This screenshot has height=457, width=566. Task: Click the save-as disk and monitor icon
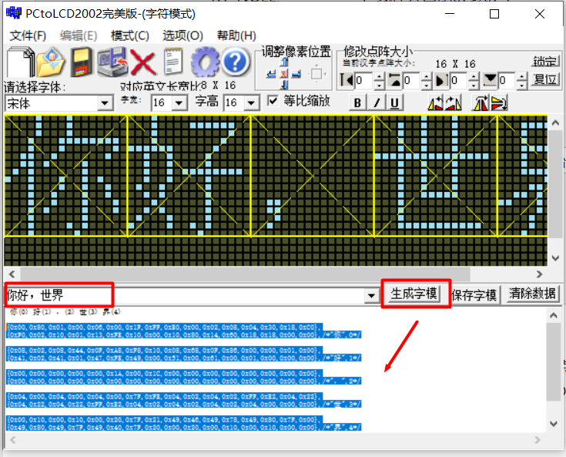coord(112,62)
